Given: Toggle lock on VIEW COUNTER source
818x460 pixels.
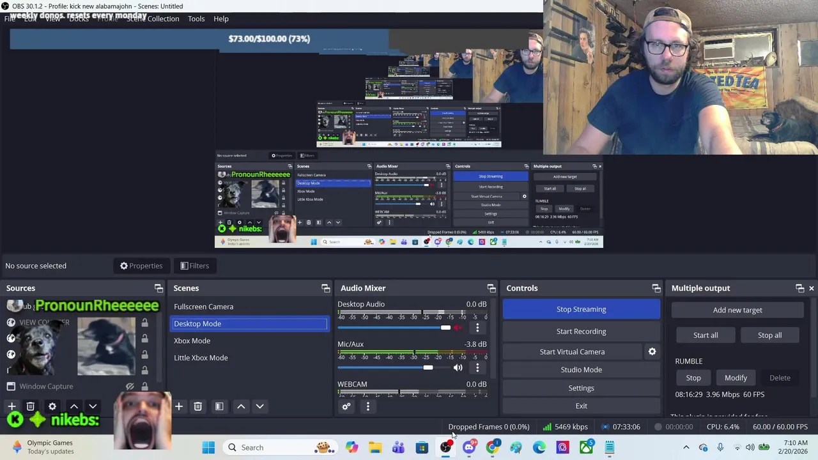Looking at the screenshot, I should click(x=144, y=323).
